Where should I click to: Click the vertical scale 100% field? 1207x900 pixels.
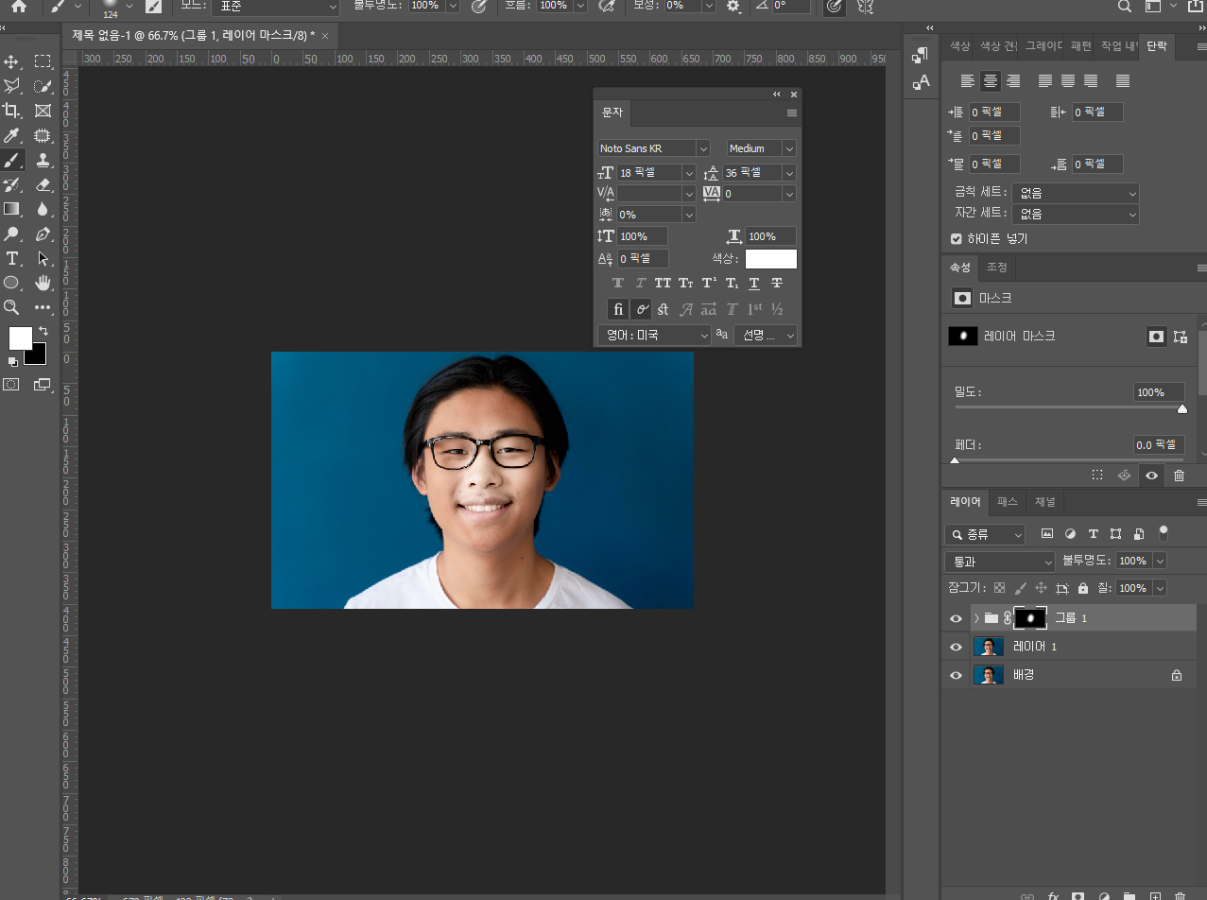pyautogui.click(x=643, y=236)
